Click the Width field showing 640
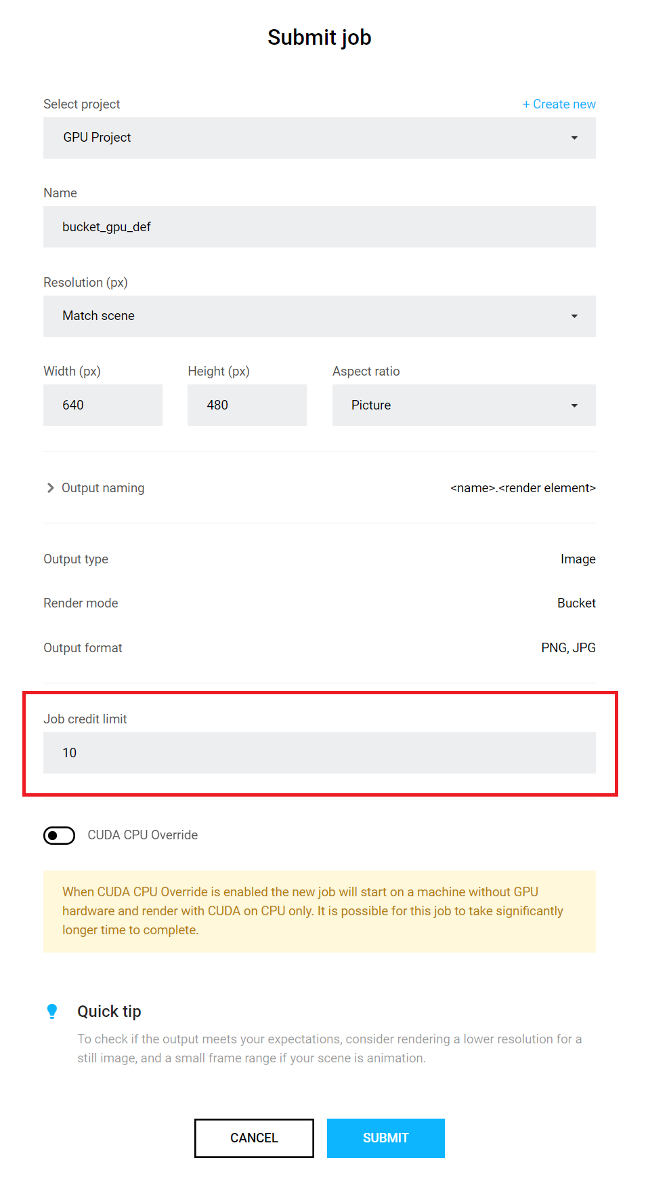Image resolution: width=646 pixels, height=1200 pixels. [x=103, y=405]
